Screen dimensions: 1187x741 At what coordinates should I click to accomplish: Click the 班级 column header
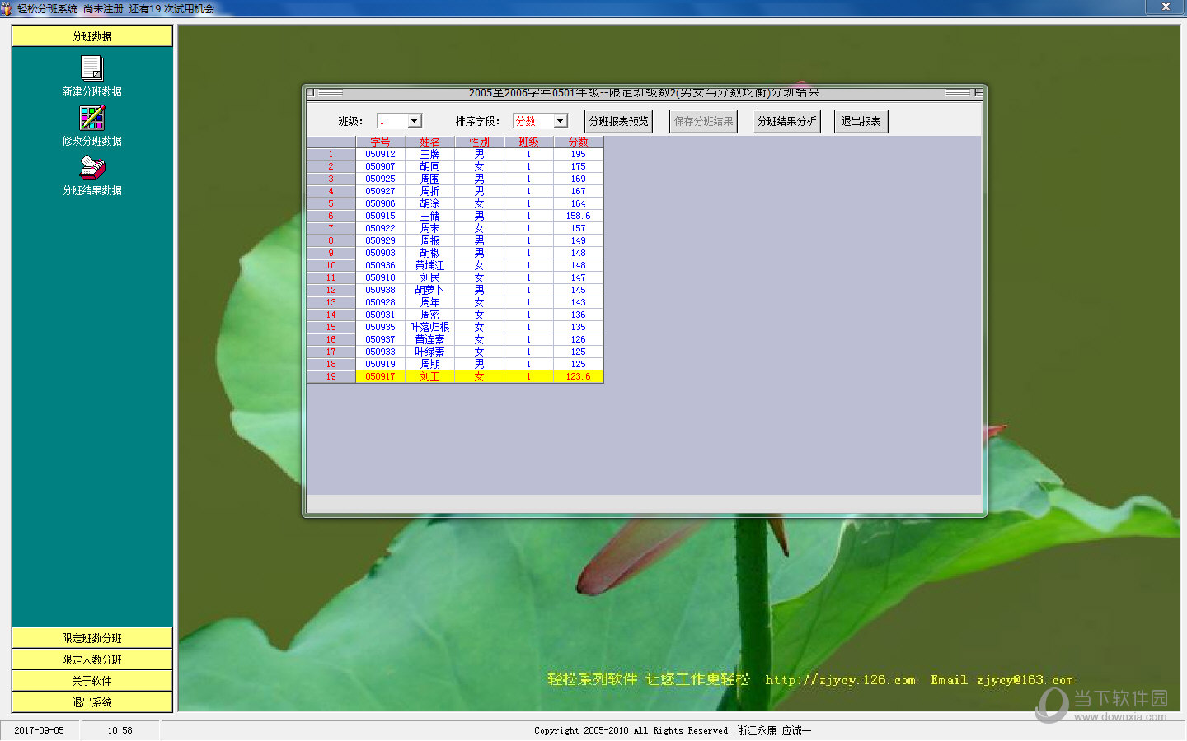click(528, 142)
